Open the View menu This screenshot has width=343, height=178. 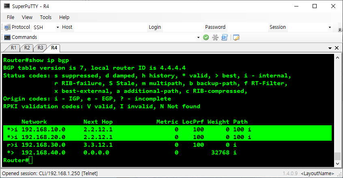[x=27, y=17]
